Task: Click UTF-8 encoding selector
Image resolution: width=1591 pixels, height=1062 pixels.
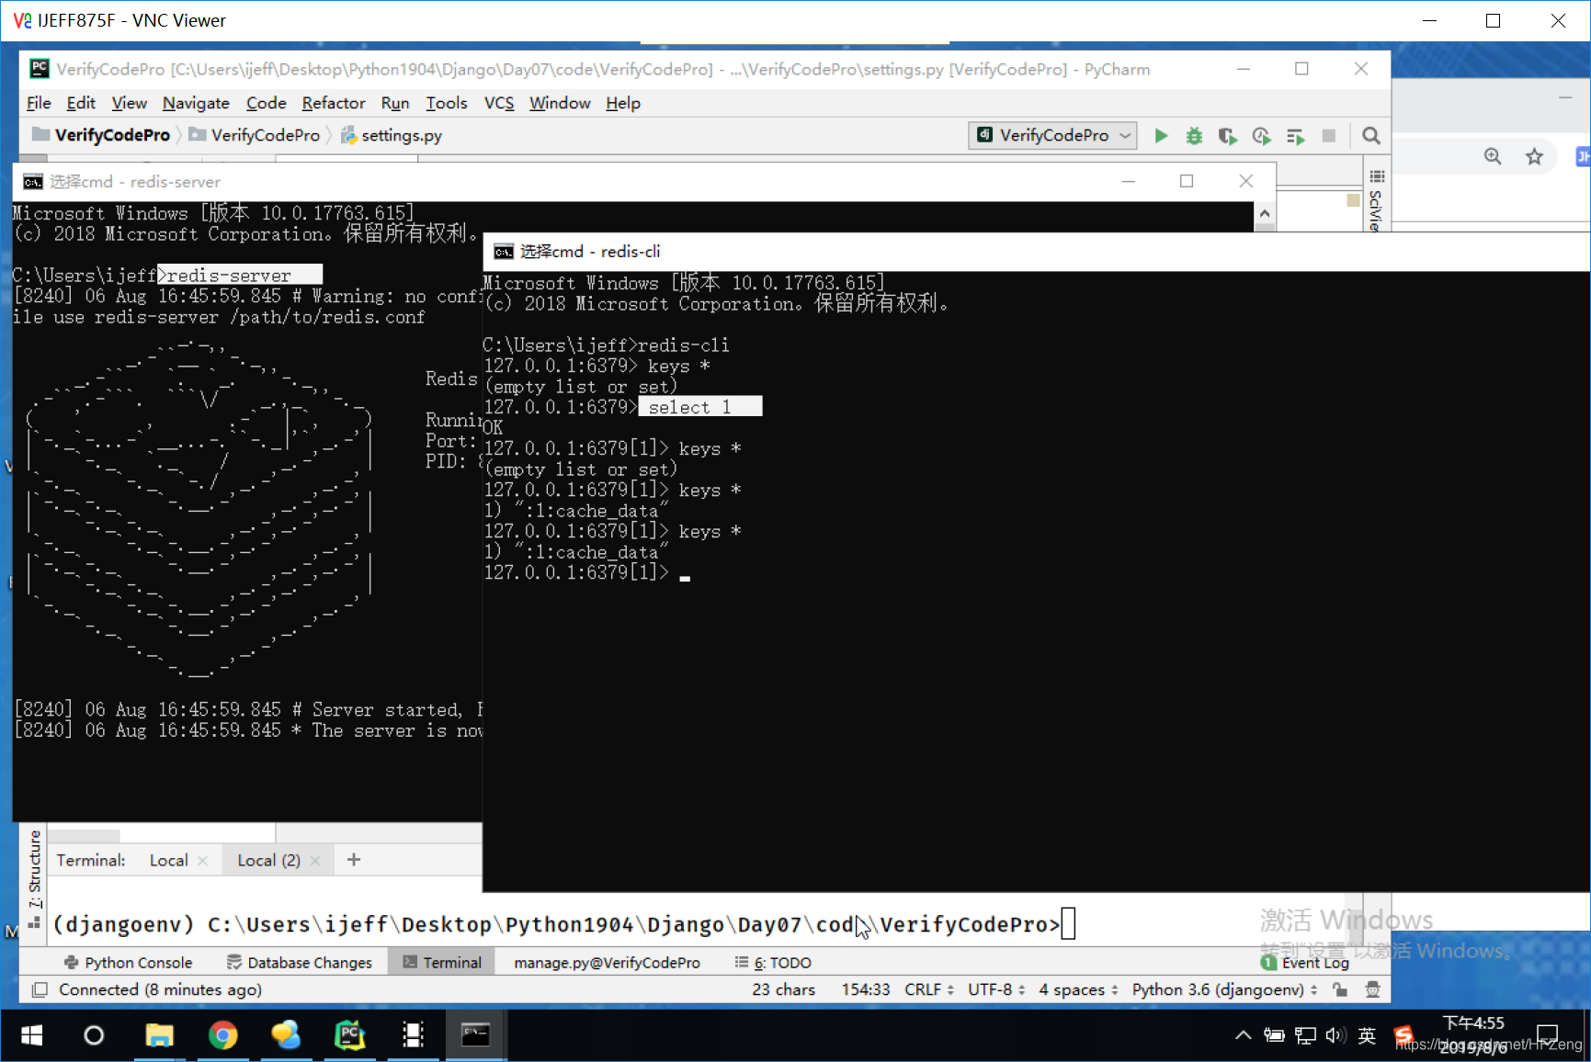Action: point(996,989)
